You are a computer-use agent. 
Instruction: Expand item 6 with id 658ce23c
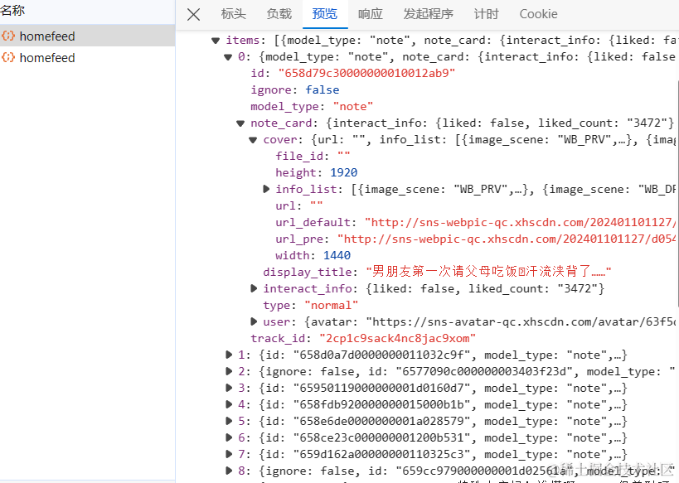pos(229,437)
